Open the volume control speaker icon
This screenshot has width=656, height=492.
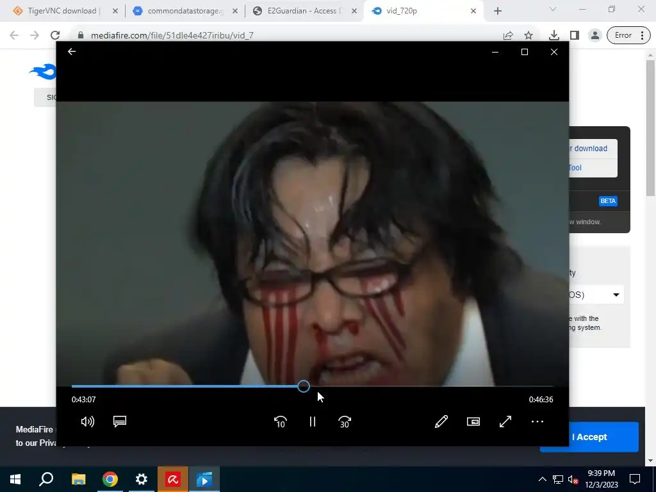[87, 422]
